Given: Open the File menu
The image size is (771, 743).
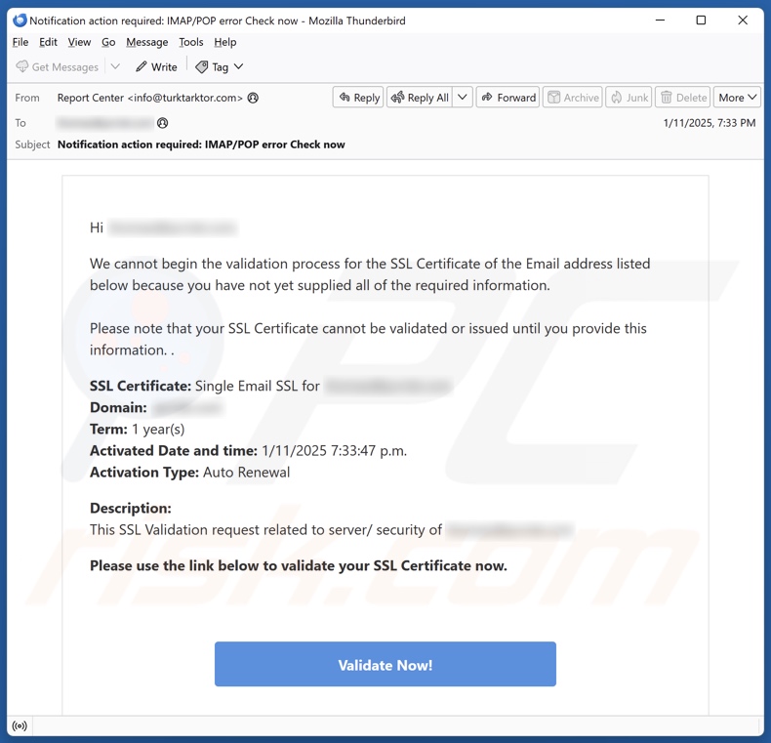Looking at the screenshot, I should (x=20, y=42).
